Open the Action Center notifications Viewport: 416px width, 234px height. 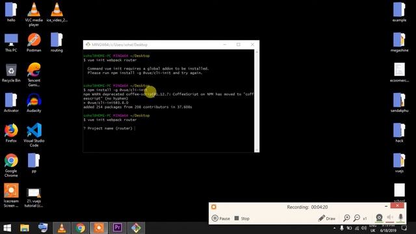pos(404,228)
